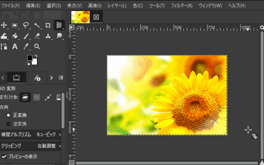Toggle Quick Mask button at bottom left

coord(72,163)
